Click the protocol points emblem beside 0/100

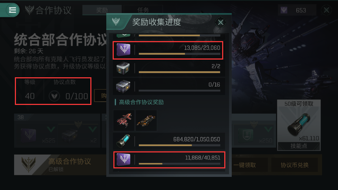(54, 96)
